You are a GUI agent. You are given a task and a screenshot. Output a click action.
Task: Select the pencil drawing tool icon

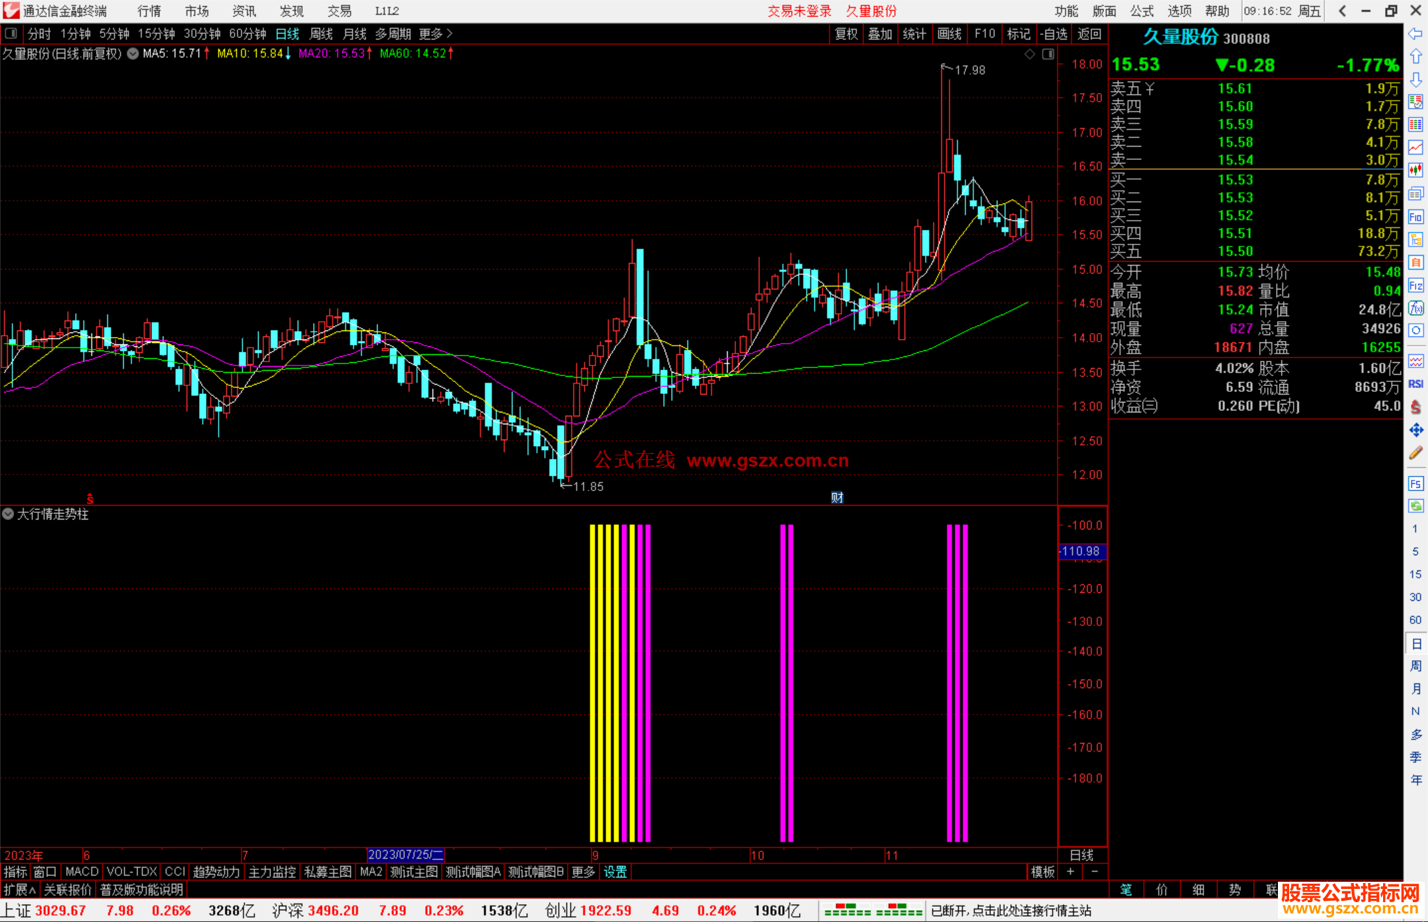tap(1415, 453)
